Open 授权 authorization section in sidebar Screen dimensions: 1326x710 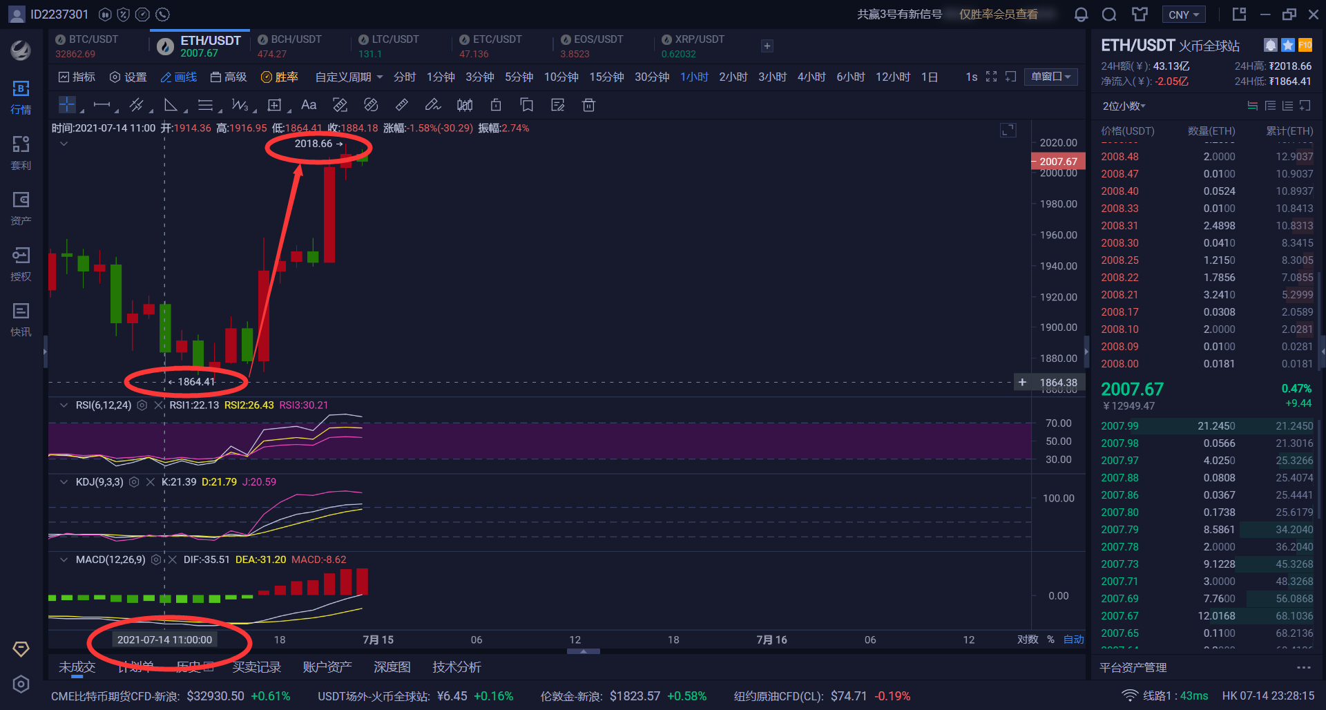pyautogui.click(x=21, y=265)
